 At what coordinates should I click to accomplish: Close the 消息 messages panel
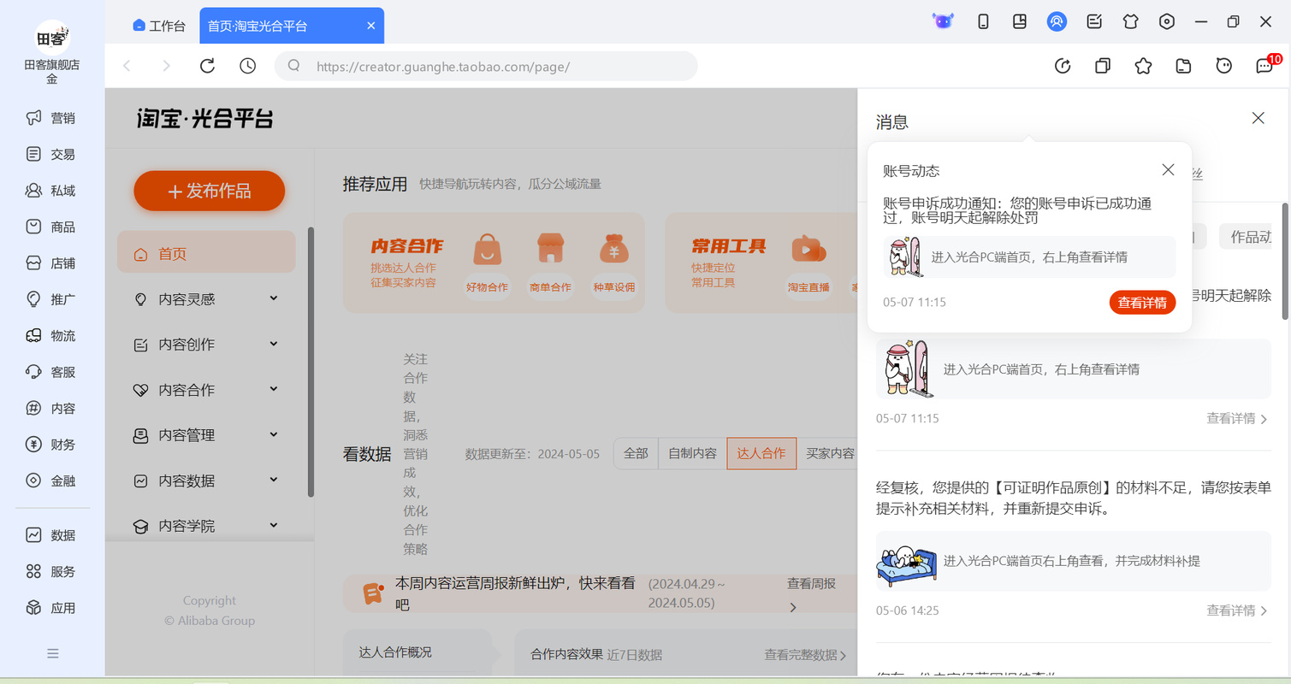[x=1258, y=118]
